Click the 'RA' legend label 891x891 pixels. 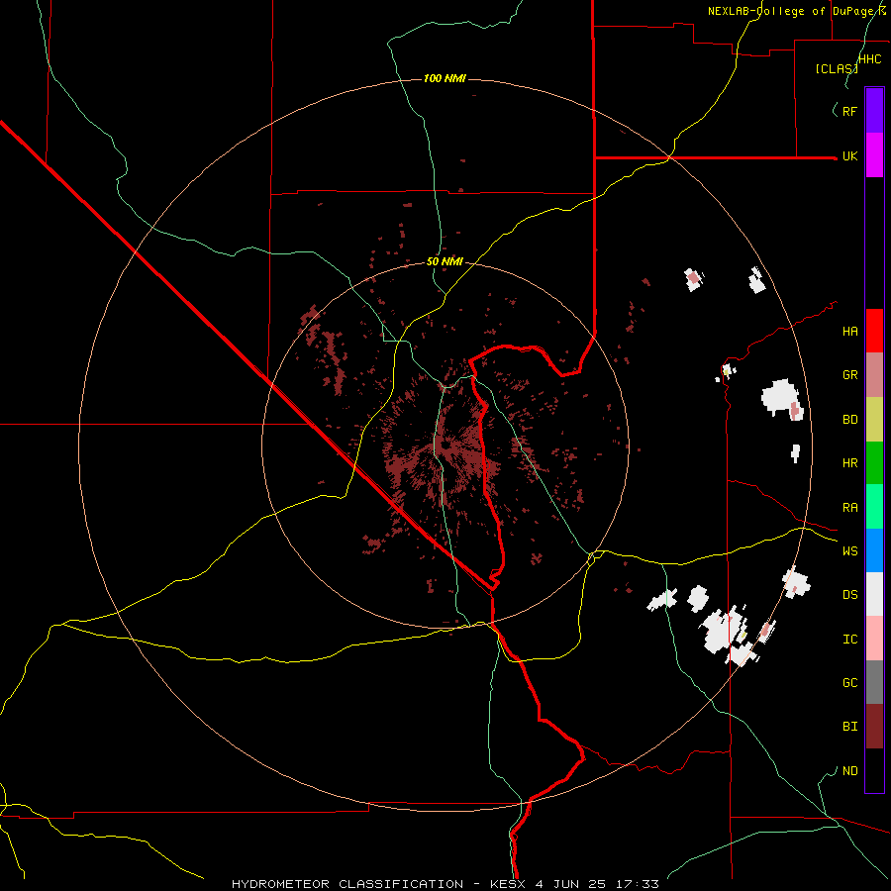tap(849, 508)
